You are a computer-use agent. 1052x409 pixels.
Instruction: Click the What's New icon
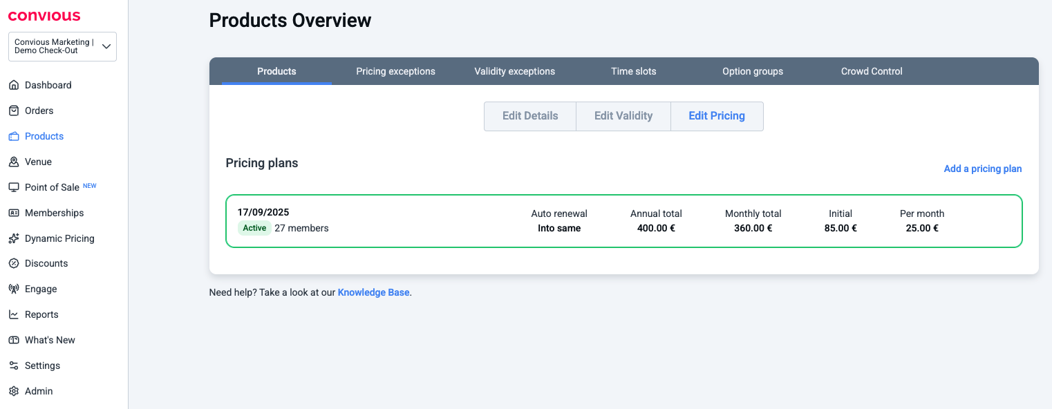point(13,340)
